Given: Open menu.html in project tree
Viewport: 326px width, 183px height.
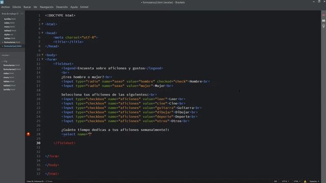Looking at the screenshot, I should [9, 77].
